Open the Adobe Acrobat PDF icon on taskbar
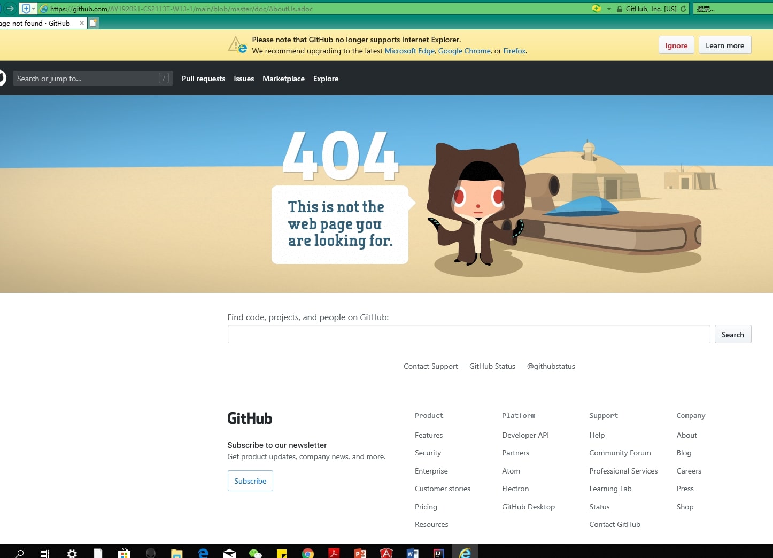773x558 pixels. coord(334,553)
